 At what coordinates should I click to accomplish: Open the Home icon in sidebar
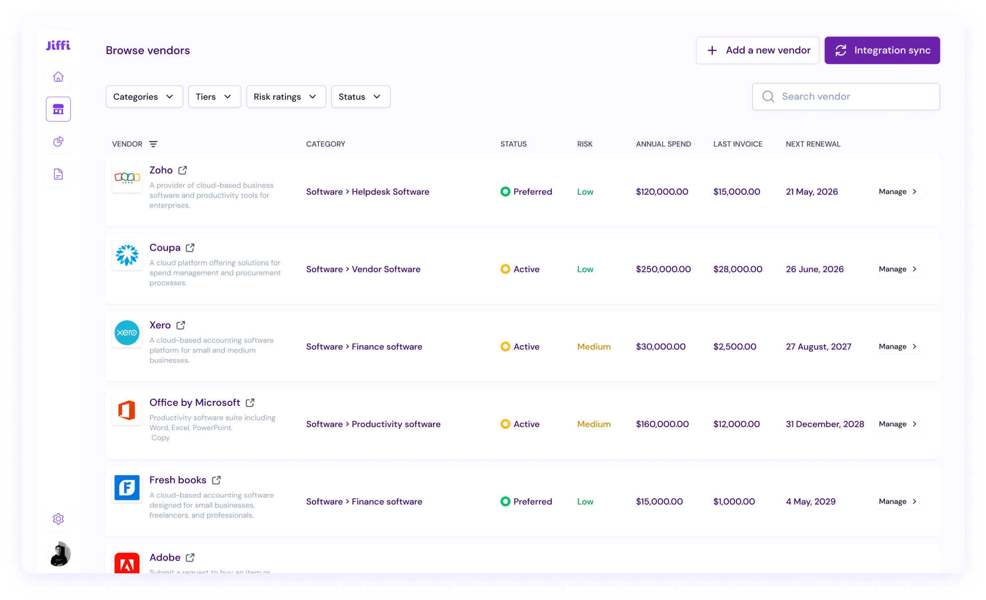click(x=58, y=77)
